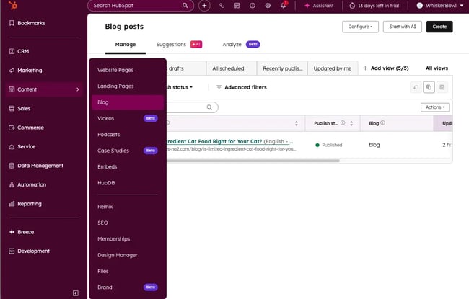Select Website Pages in the Content menu
This screenshot has width=469, height=299.
128,70
